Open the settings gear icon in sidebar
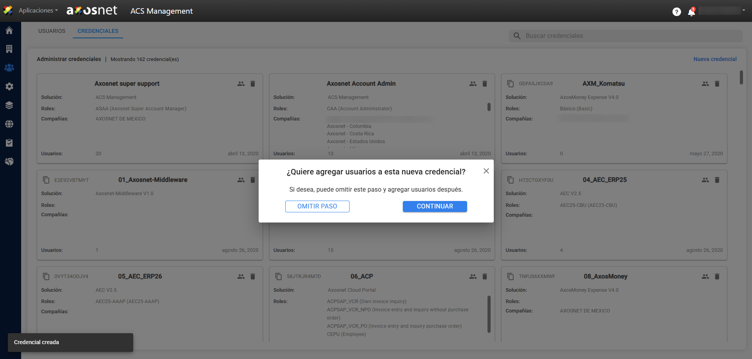Screen dimensions: 752x359 pyautogui.click(x=9, y=86)
